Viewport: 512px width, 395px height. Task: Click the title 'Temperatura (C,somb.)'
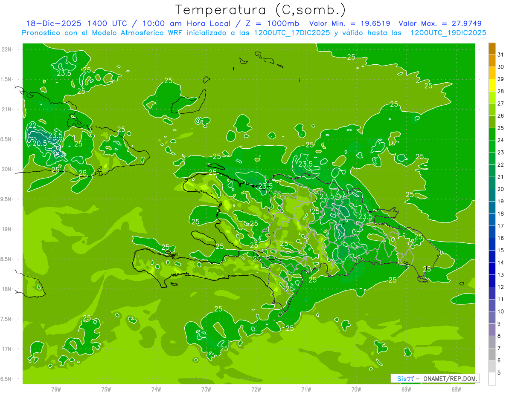pyautogui.click(x=260, y=10)
